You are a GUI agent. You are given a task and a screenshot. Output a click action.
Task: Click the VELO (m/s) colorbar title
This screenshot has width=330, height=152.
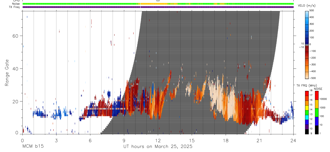(x=307, y=6)
